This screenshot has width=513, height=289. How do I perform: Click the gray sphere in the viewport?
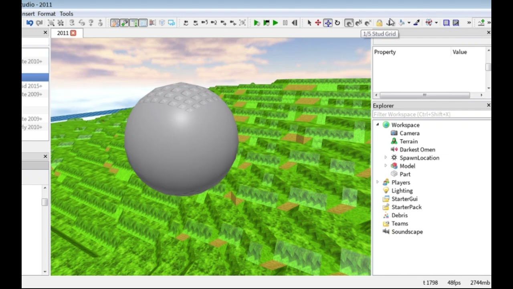[x=181, y=139]
